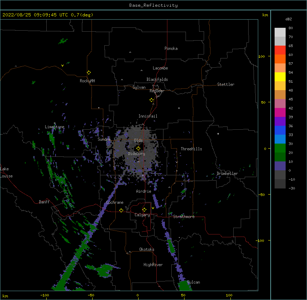Select the lightest gray swatch below 80 dBZ
This screenshot has width=307, height=300.
coord(280,32)
